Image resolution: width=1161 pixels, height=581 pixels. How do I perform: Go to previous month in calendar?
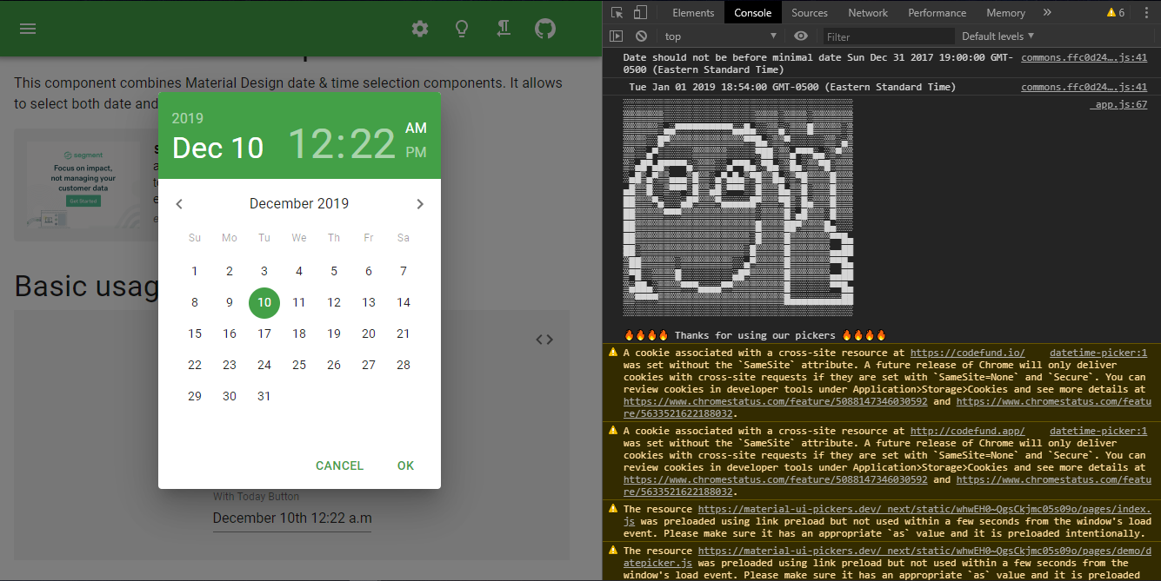click(x=179, y=204)
